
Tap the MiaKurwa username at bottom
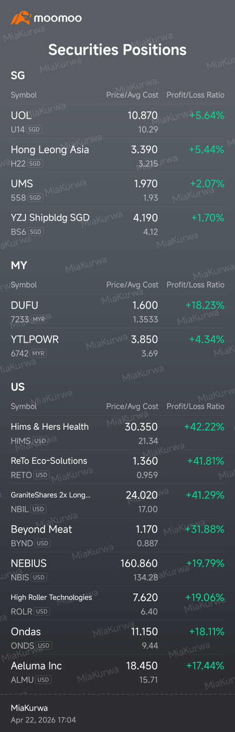click(x=29, y=708)
